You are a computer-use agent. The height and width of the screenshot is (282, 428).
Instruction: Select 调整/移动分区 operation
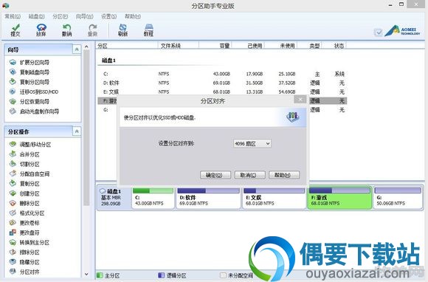(x=30, y=145)
